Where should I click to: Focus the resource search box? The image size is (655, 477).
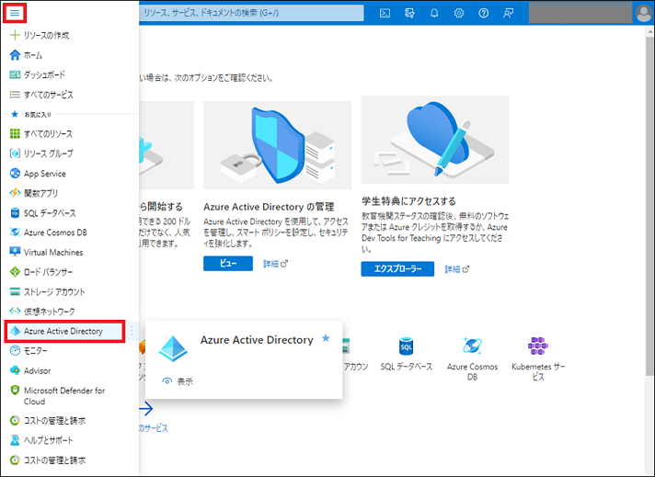pyautogui.click(x=251, y=13)
